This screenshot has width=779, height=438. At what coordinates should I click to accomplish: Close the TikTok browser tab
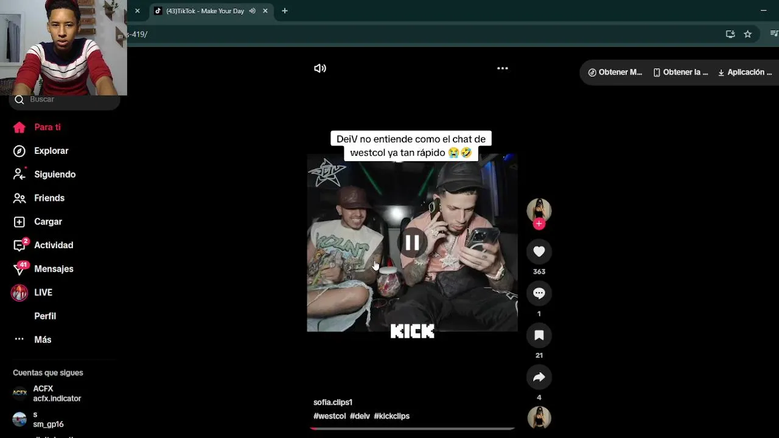click(x=265, y=11)
